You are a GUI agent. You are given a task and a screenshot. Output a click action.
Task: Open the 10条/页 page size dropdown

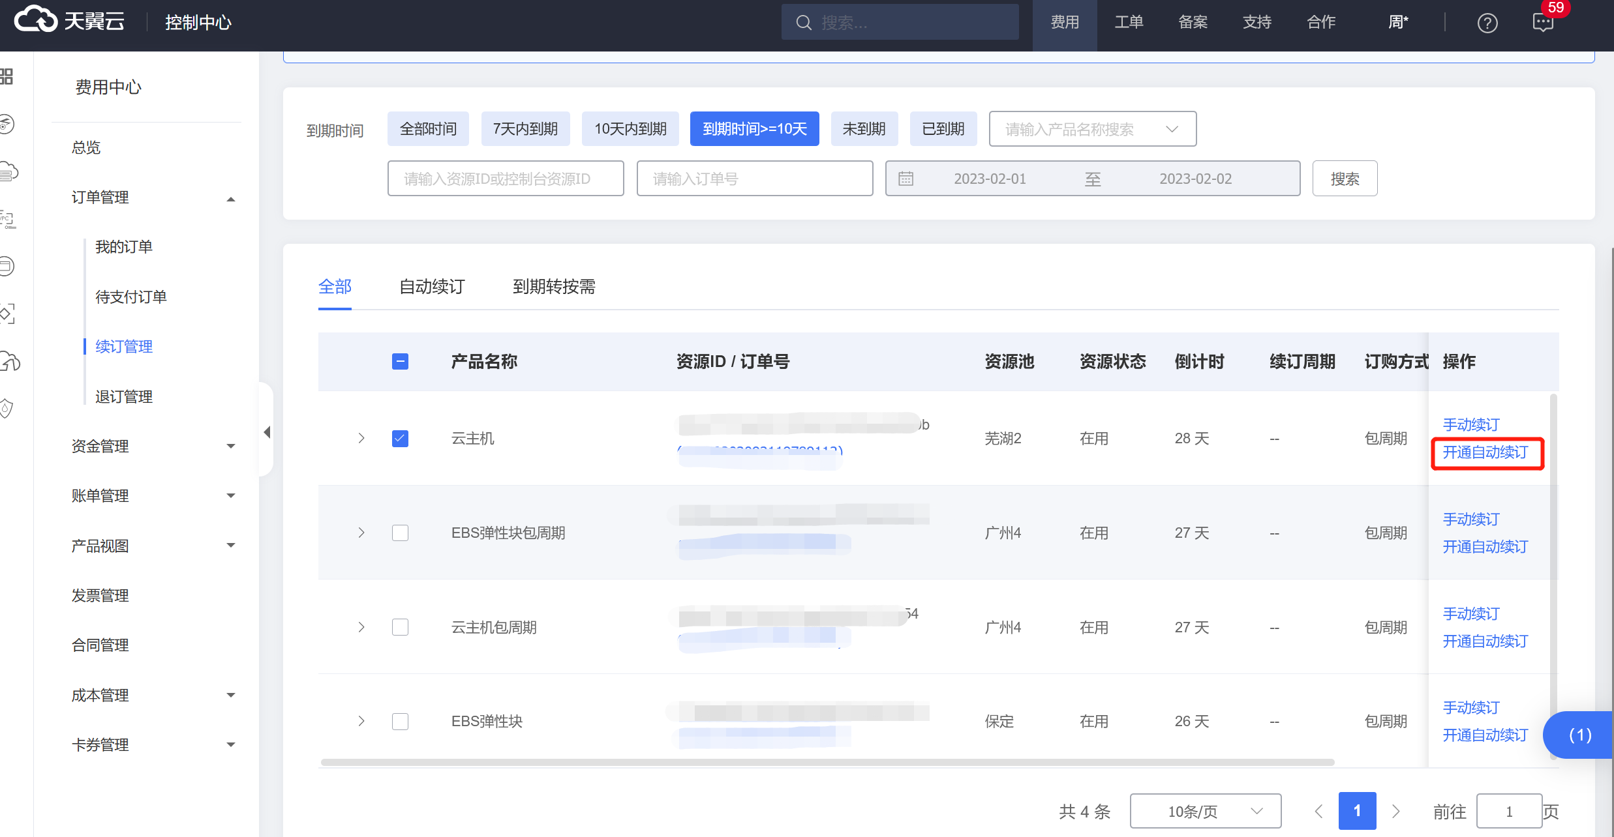(x=1205, y=811)
